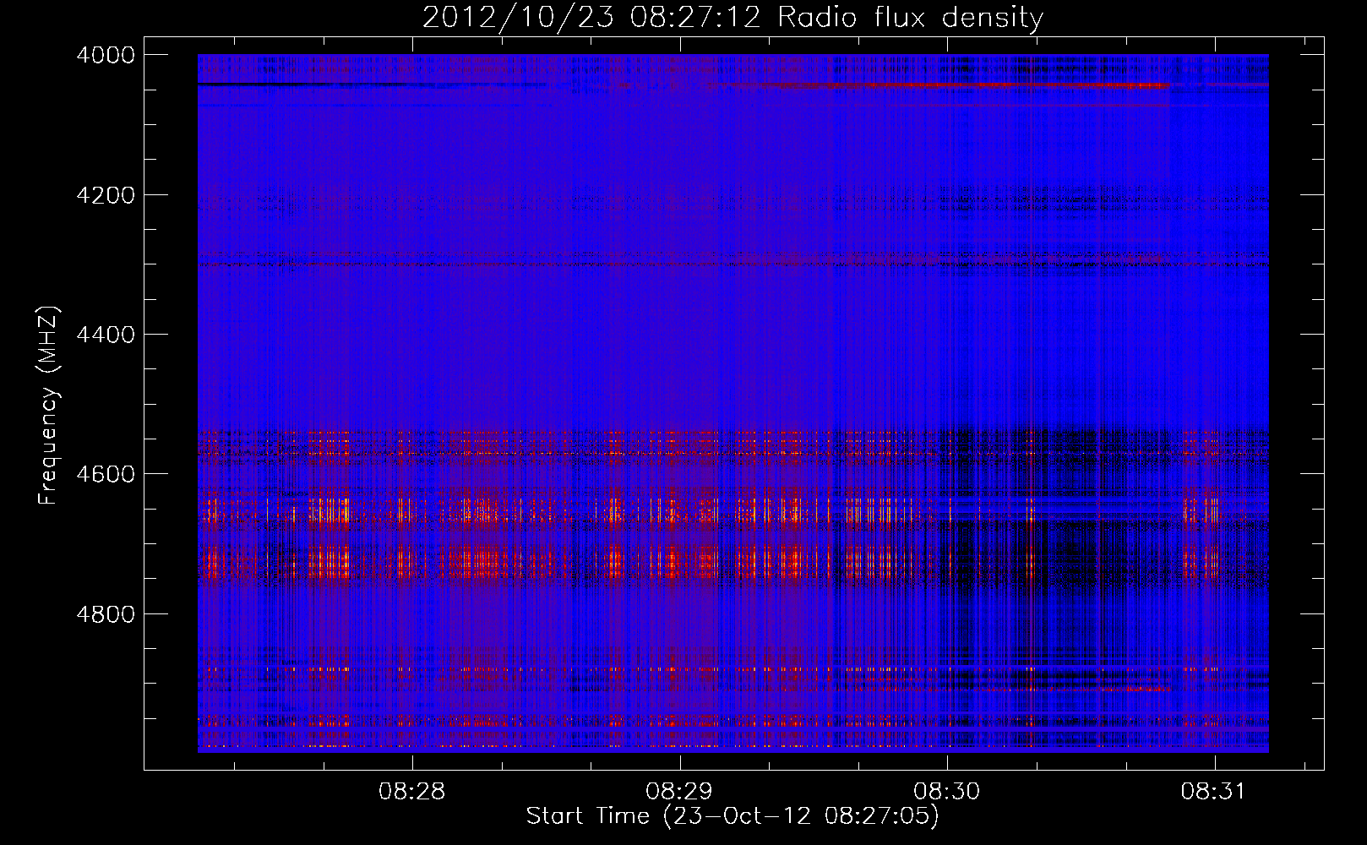1367x845 pixels.
Task: Select the 4800 frequency tick label
Action: point(106,614)
